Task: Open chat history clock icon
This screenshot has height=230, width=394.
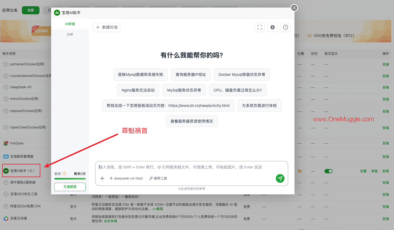Action: (x=286, y=27)
